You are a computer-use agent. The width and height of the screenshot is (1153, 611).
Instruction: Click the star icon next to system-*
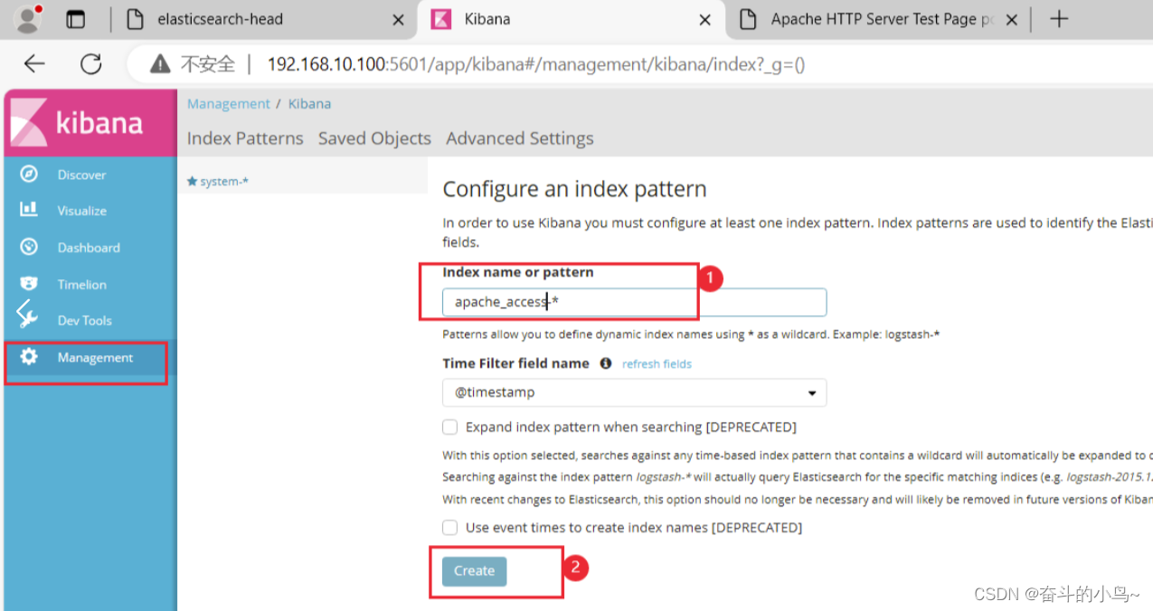pos(192,181)
